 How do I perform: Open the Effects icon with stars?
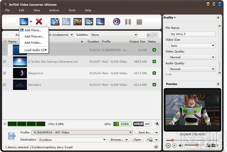pos(89,22)
